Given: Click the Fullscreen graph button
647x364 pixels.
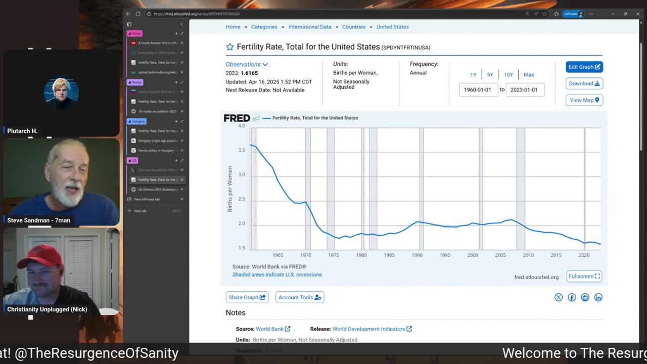Looking at the screenshot, I should click(584, 277).
